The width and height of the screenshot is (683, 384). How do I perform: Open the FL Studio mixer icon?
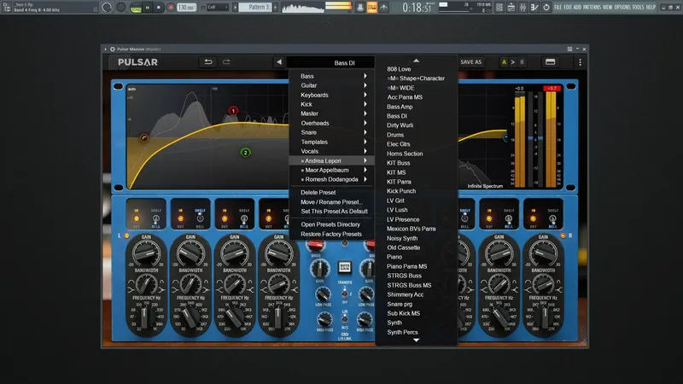coord(522,8)
